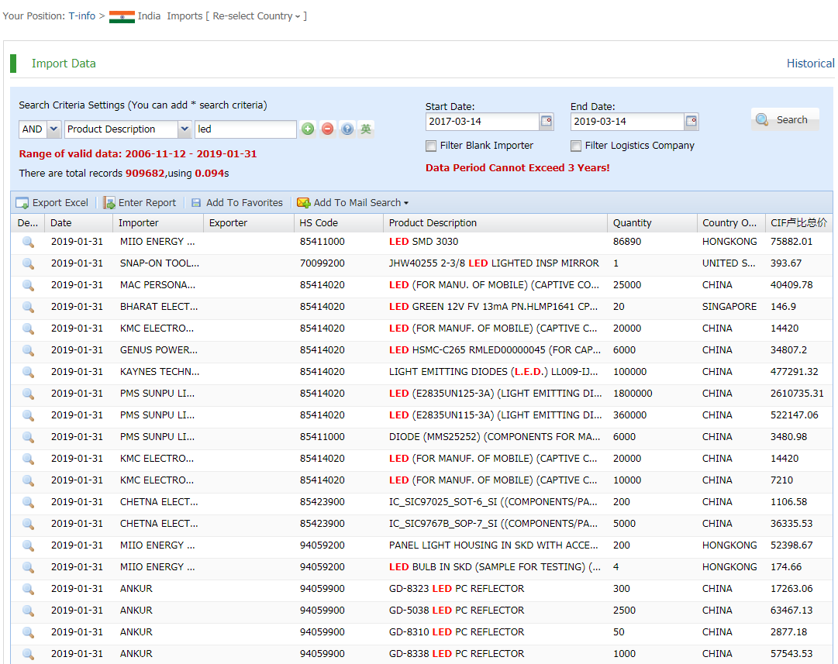Enable Filter Blank Importer checkbox

click(431, 146)
